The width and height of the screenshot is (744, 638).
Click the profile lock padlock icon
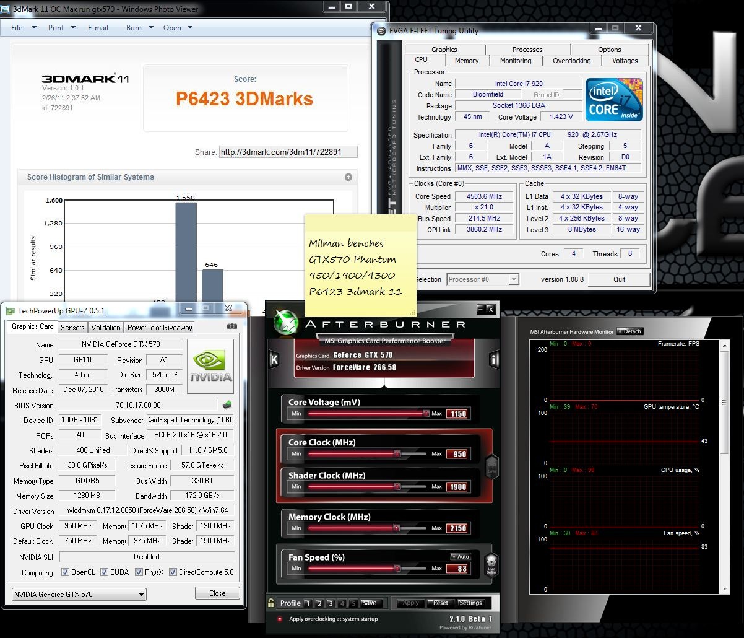point(271,603)
